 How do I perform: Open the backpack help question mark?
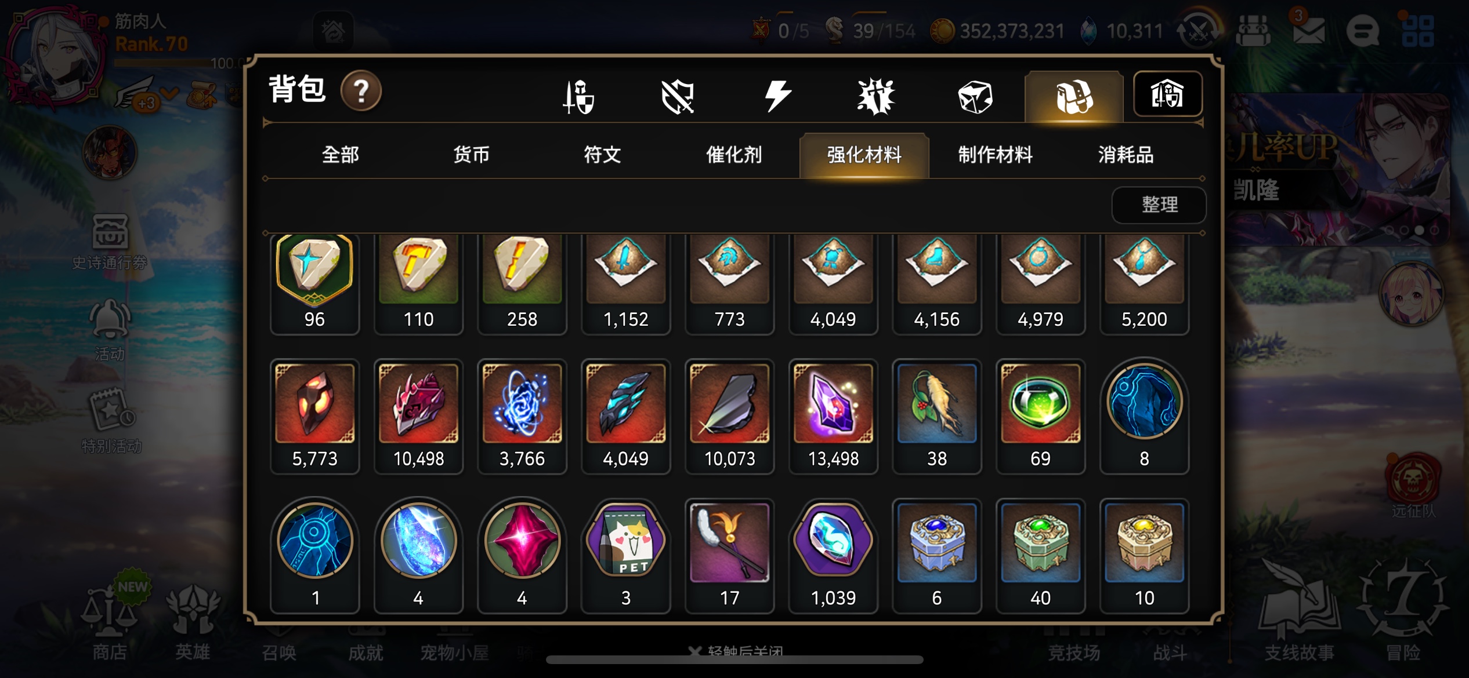tap(361, 91)
